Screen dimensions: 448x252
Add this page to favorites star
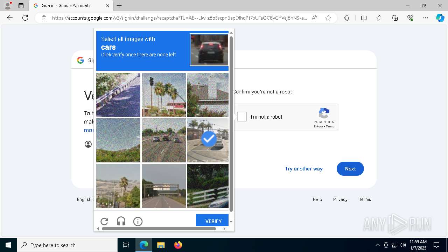pyautogui.click(x=328, y=18)
